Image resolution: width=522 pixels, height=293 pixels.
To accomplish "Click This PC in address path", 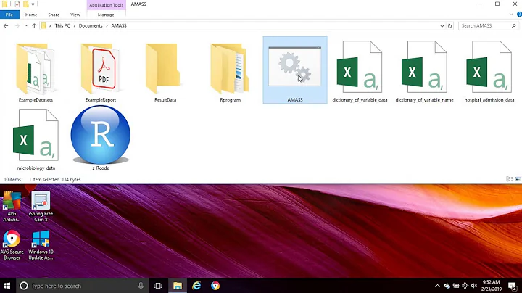I will 62,25.
